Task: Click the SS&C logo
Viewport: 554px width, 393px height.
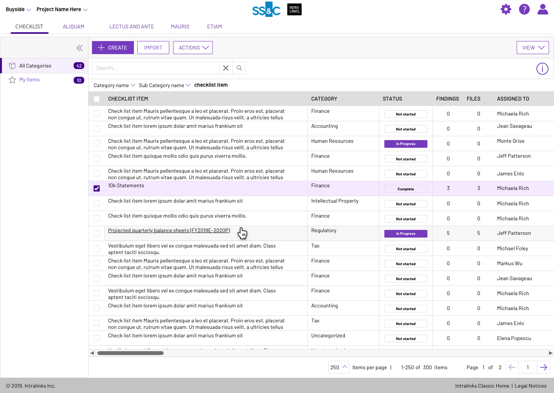Action: click(266, 10)
